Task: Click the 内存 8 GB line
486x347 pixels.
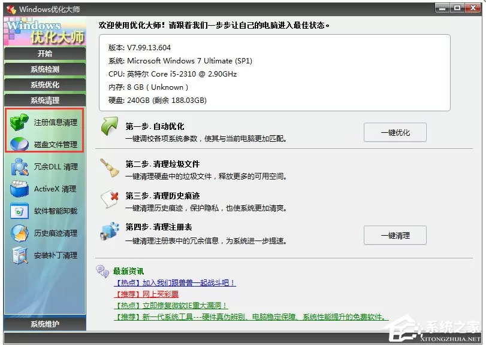Action: 148,87
